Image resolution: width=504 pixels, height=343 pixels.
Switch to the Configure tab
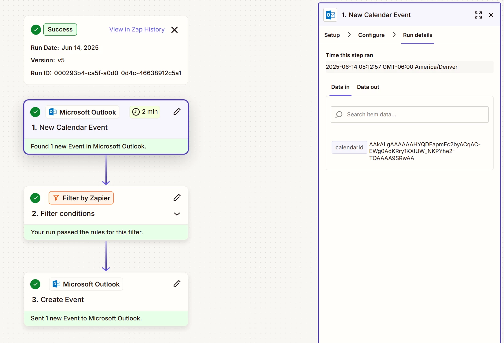tap(371, 35)
